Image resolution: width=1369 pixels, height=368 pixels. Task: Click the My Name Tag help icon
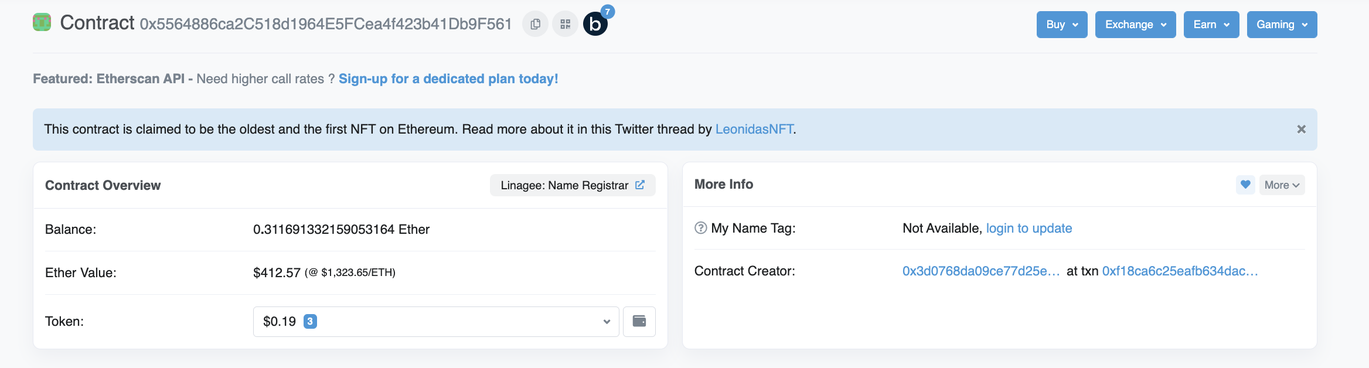coord(700,228)
